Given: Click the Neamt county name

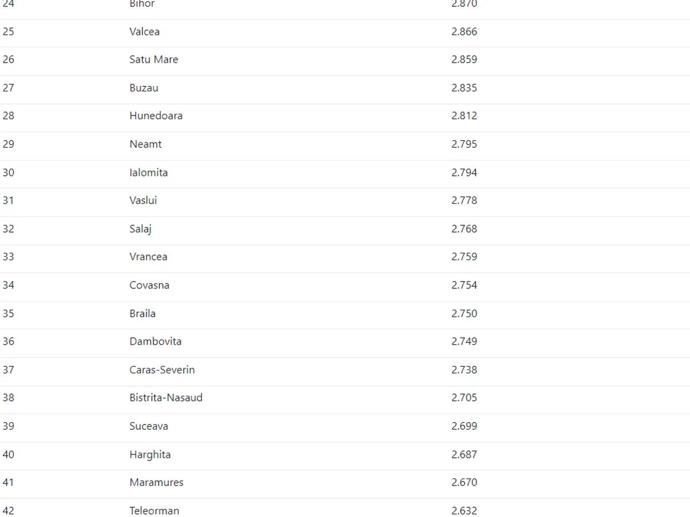Looking at the screenshot, I should tap(145, 144).
